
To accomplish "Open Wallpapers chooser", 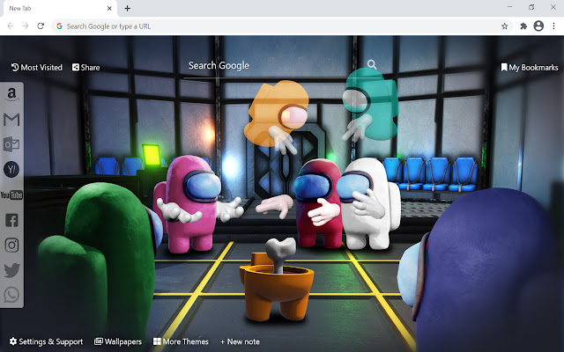I will (118, 341).
